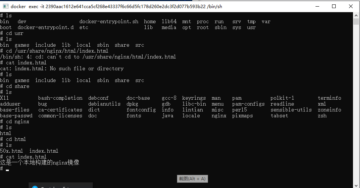Click the '50x.html' file name
360x188 pixels.
tap(11, 151)
